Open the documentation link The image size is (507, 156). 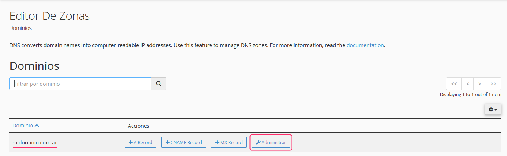point(365,45)
